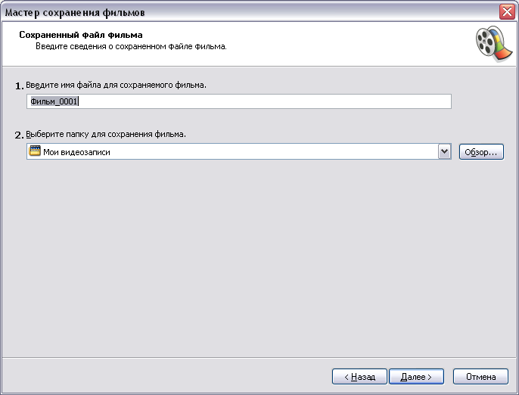Proceed with the 'Далее >' button

[x=416, y=377]
